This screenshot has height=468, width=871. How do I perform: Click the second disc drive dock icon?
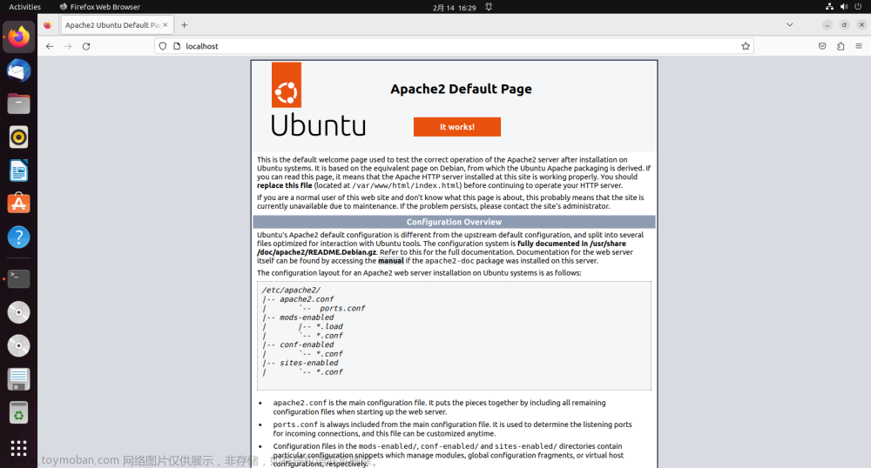(18, 345)
